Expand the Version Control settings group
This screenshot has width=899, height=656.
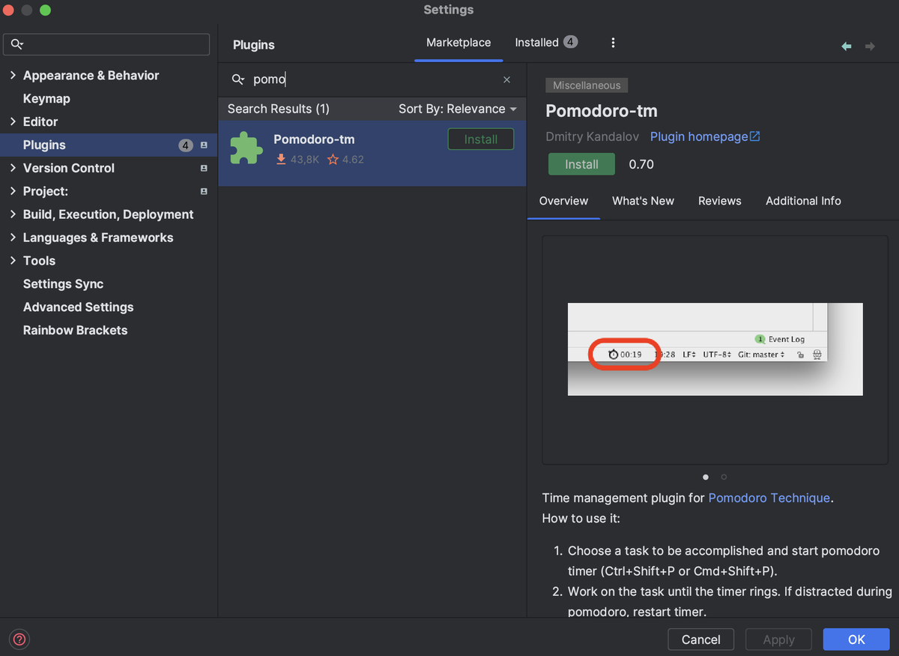[x=13, y=168]
